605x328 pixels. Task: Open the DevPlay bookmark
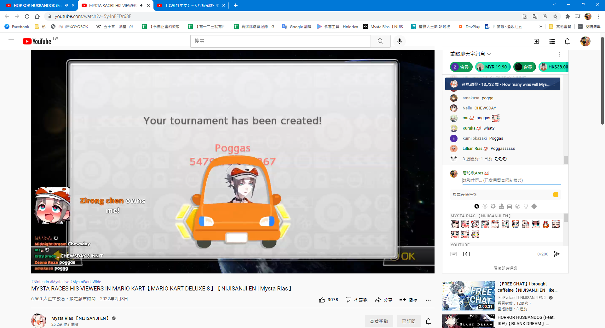(x=469, y=27)
